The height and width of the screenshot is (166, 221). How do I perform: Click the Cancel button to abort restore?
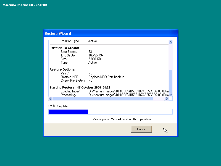141,129
